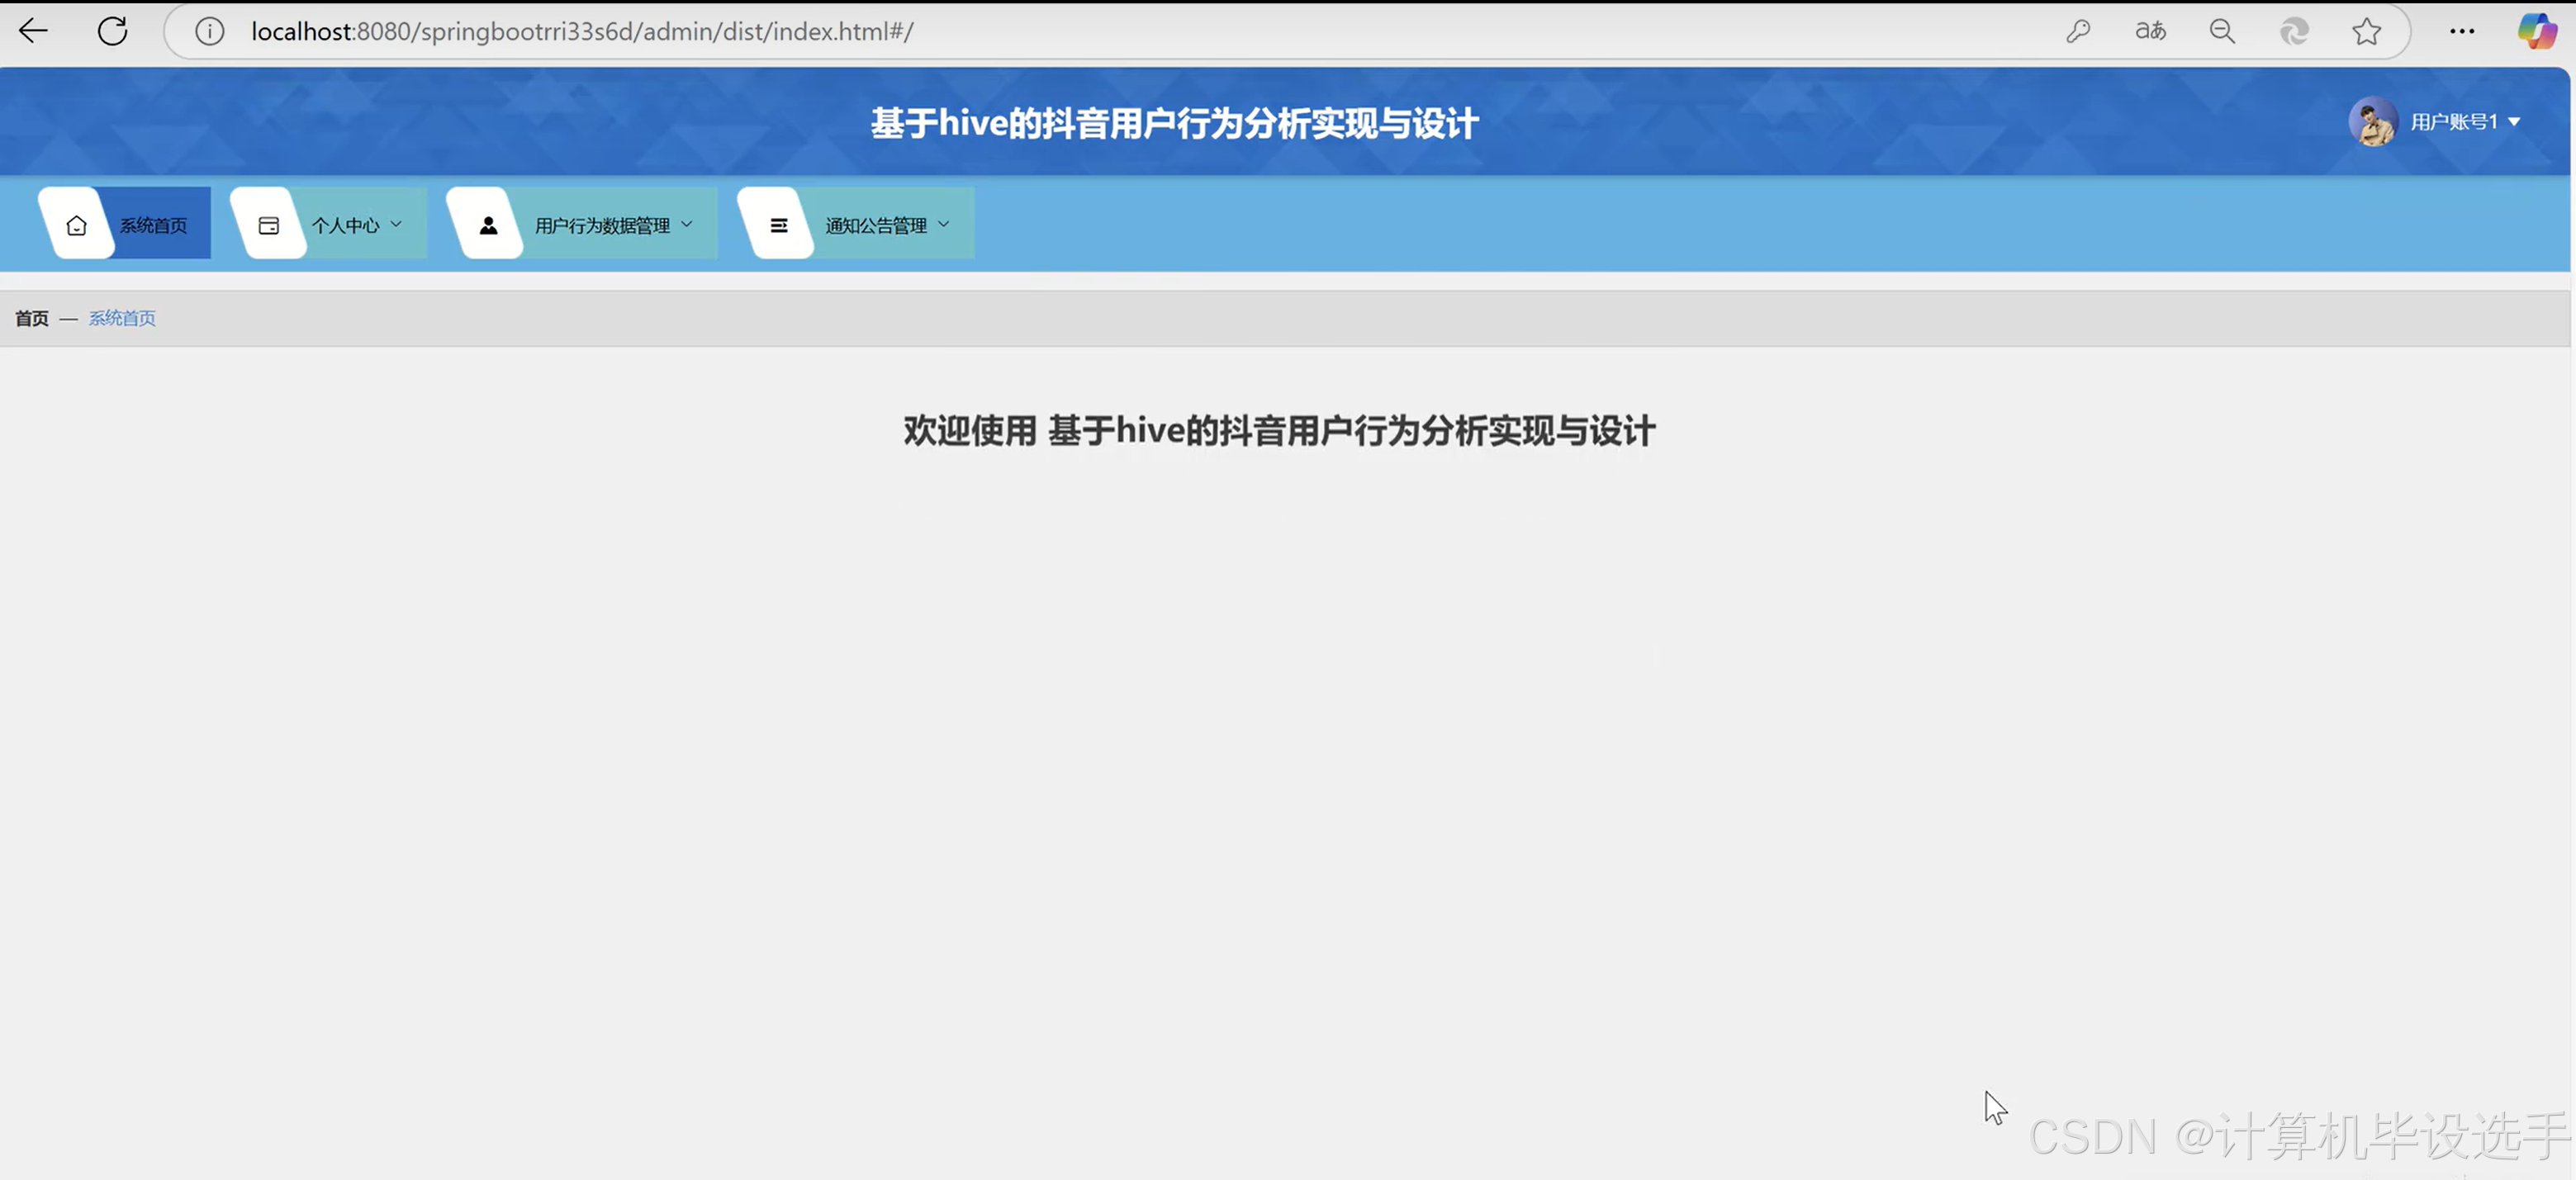Expand the 通知公告管理 menu chevron

[943, 224]
